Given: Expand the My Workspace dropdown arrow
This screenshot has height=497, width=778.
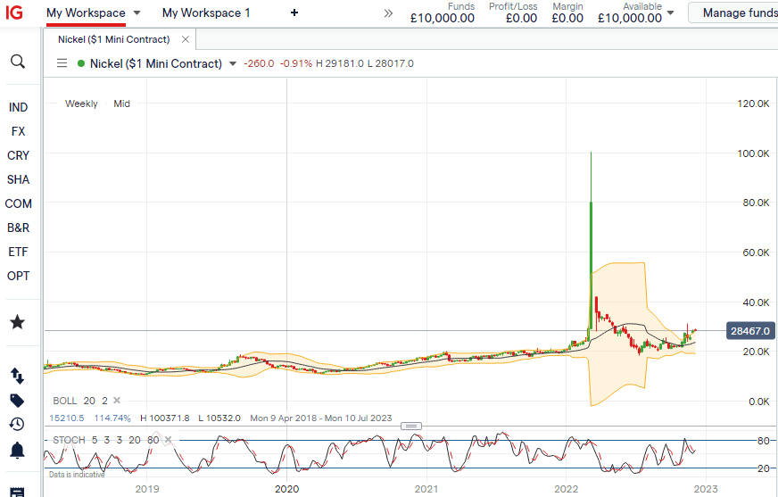Looking at the screenshot, I should coord(137,12).
